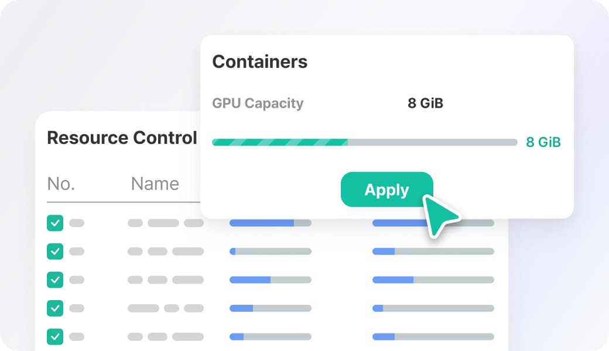
Task: Click the Containers panel title
Action: [x=259, y=61]
